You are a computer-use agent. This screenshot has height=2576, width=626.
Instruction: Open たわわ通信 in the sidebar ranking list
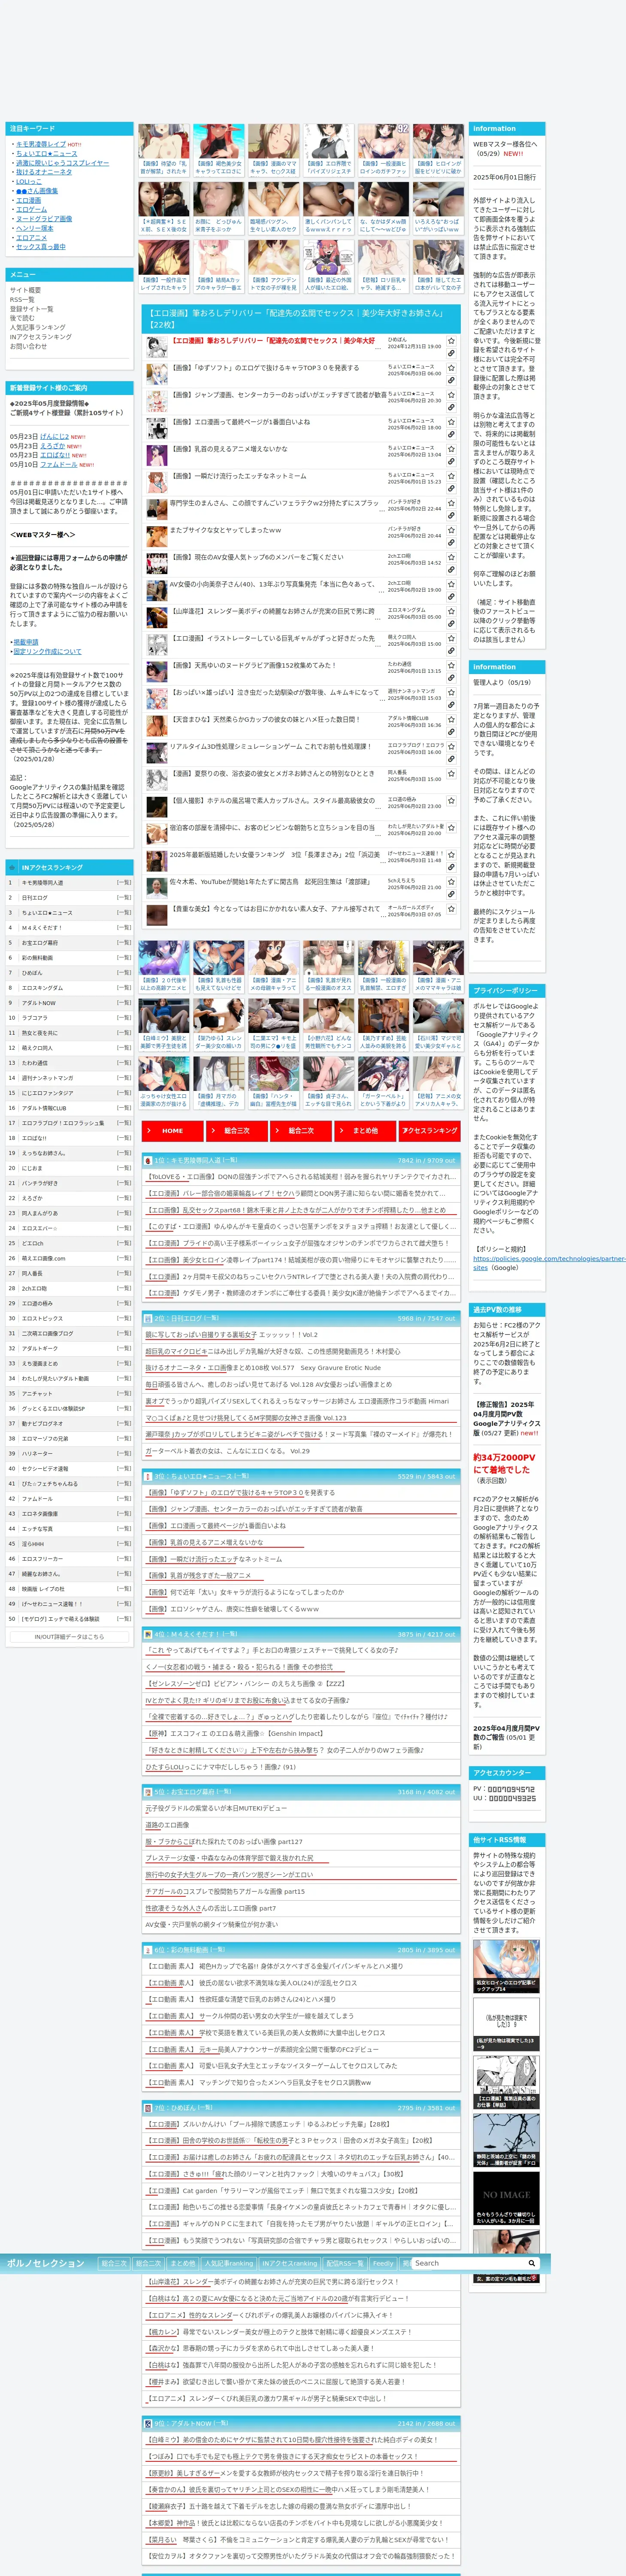coord(35,1063)
